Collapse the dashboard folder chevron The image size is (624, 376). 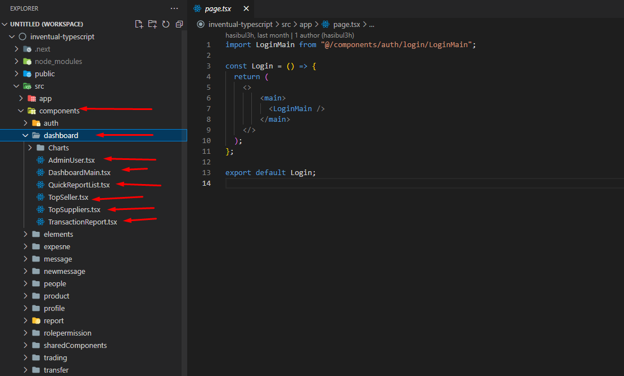coord(25,136)
